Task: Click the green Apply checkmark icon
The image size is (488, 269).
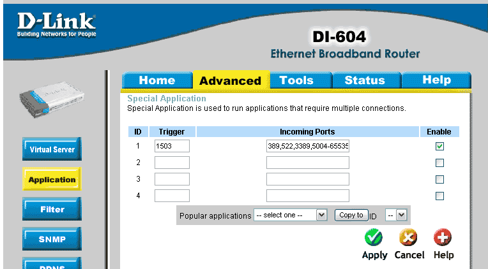Action: coord(374,238)
